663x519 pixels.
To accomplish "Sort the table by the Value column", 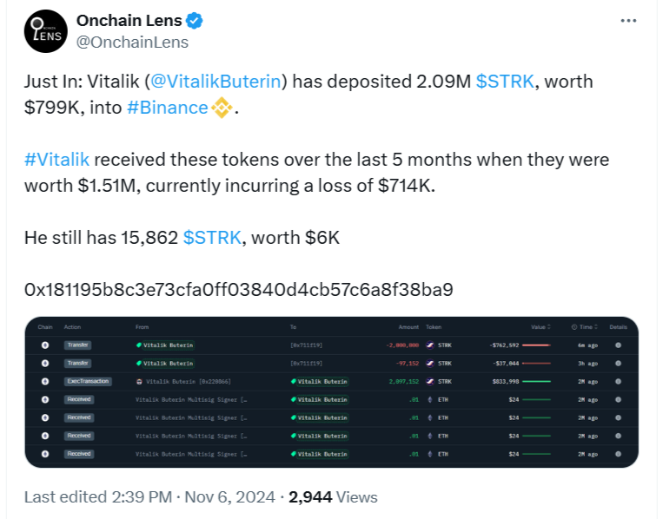I will click(540, 327).
